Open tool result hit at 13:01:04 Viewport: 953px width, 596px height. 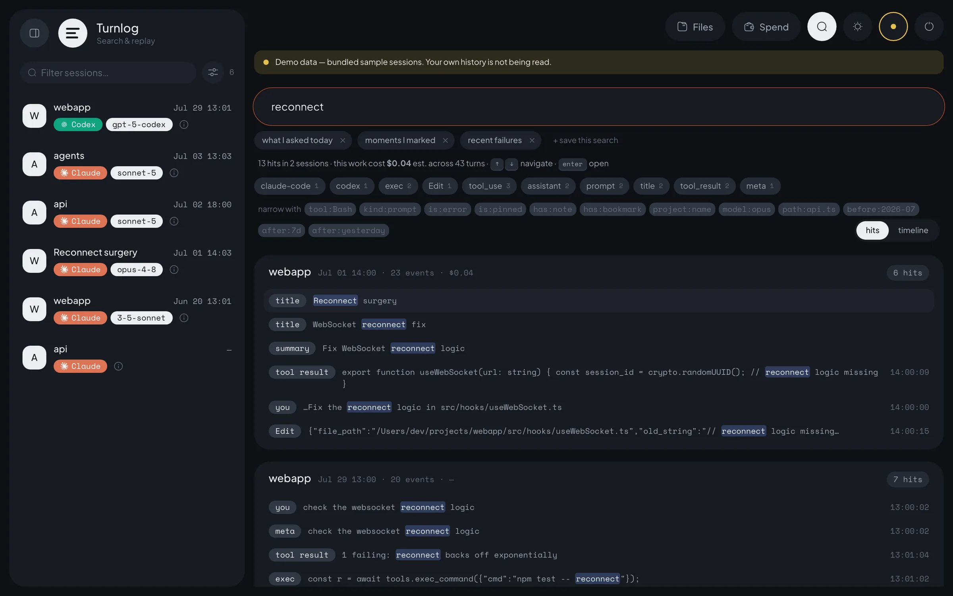tap(599, 555)
